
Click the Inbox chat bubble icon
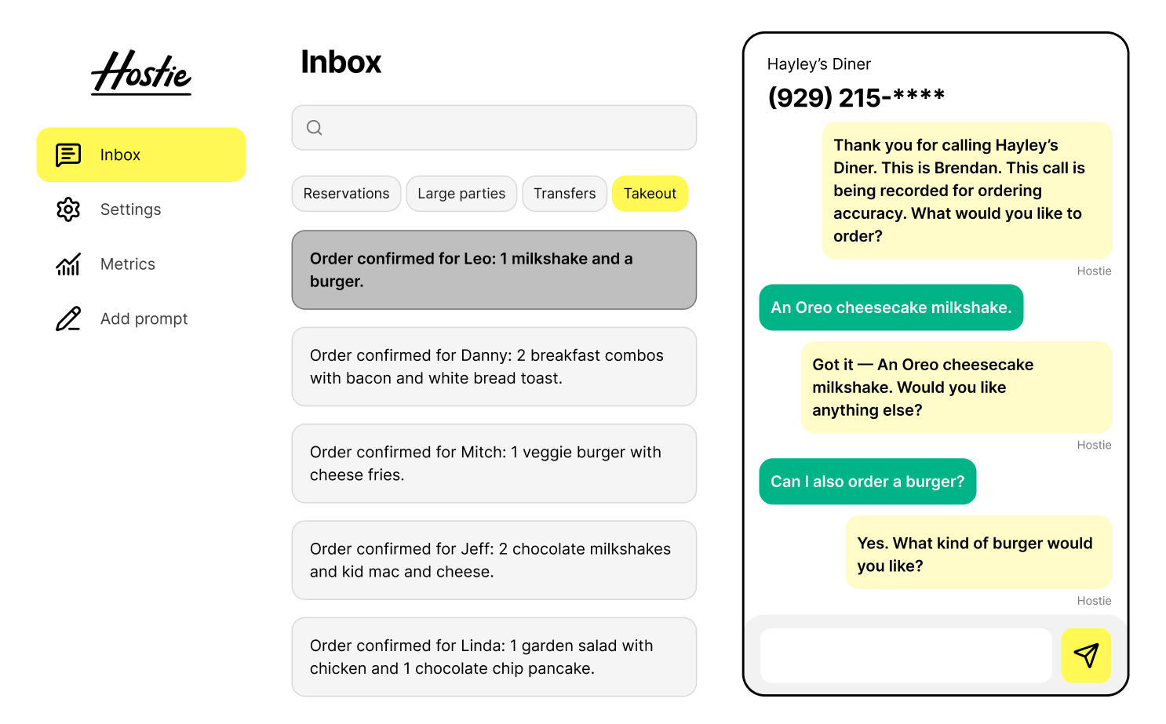pyautogui.click(x=68, y=155)
